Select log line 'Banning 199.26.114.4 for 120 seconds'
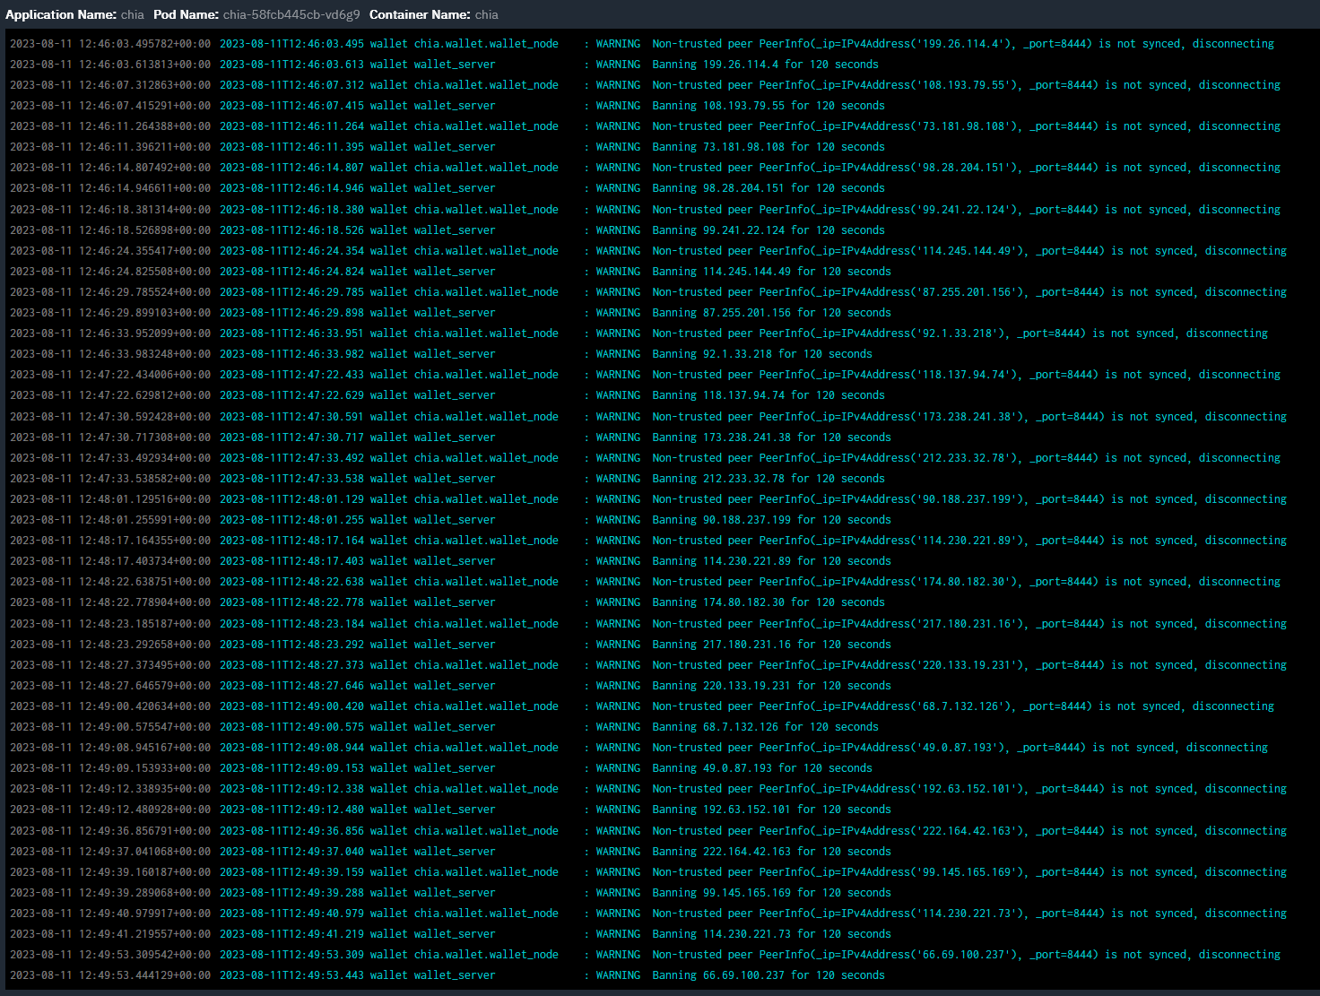This screenshot has width=1320, height=996. click(765, 65)
